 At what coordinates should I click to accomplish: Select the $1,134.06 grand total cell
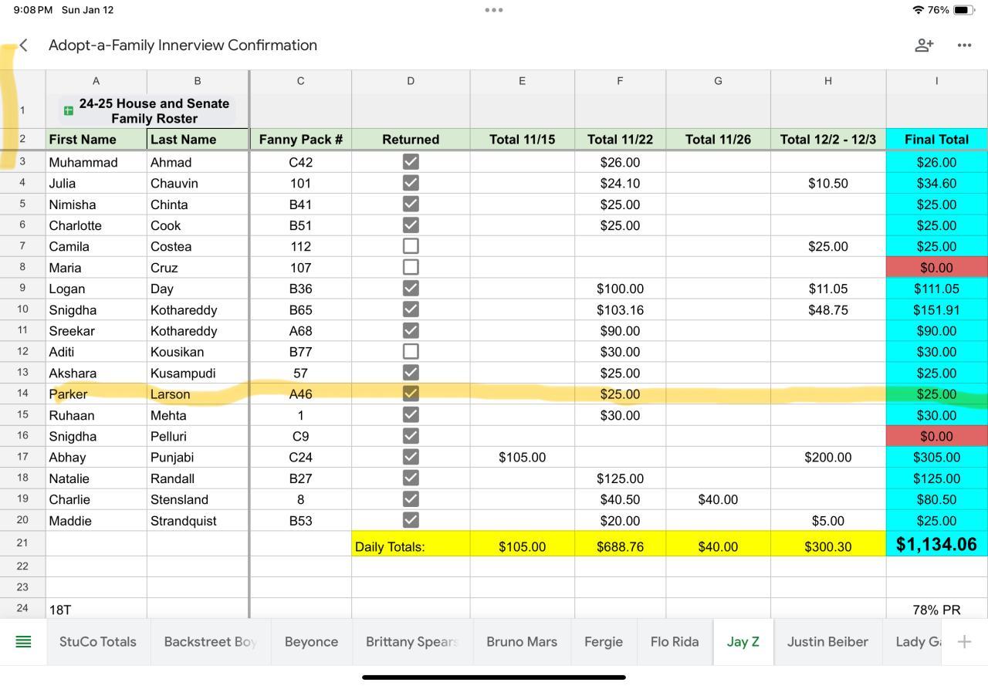tap(936, 545)
